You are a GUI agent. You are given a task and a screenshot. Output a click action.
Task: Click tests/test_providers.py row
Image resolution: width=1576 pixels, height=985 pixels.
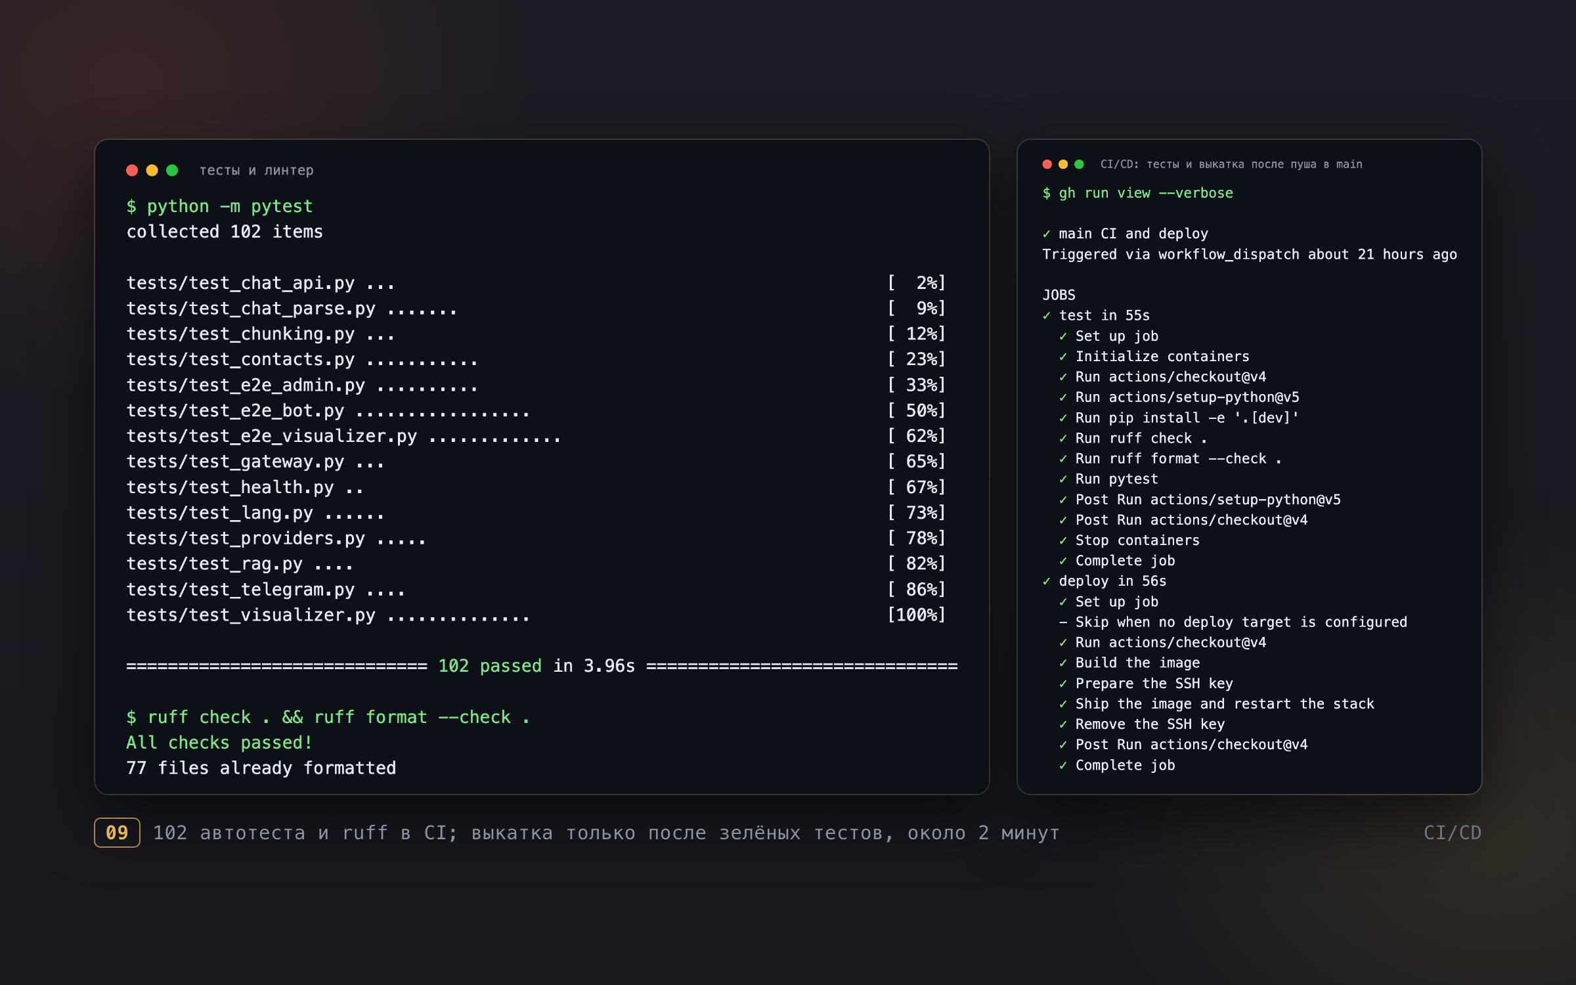(536, 538)
